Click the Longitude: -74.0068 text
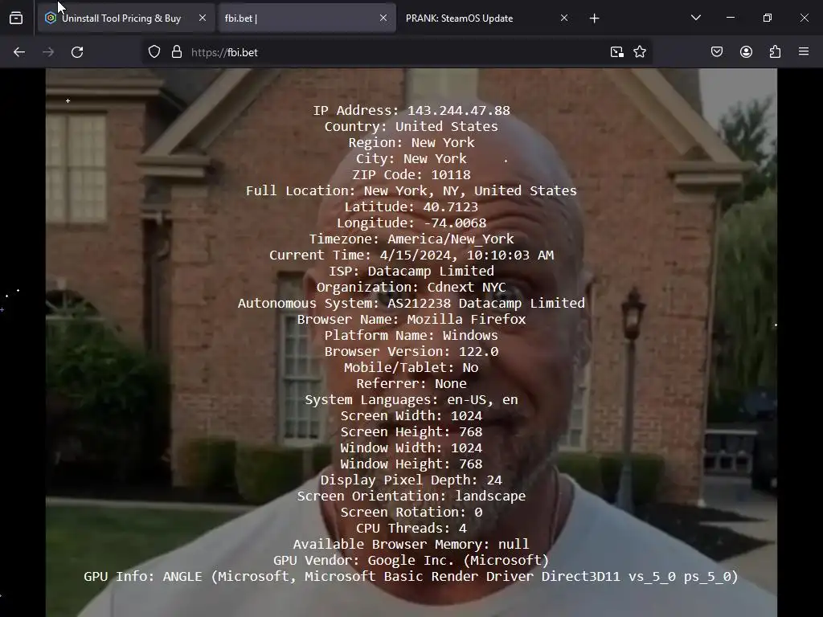This screenshot has height=617, width=823. tap(411, 223)
